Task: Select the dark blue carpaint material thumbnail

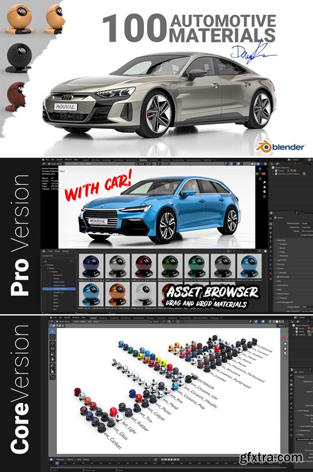Action: (x=91, y=265)
